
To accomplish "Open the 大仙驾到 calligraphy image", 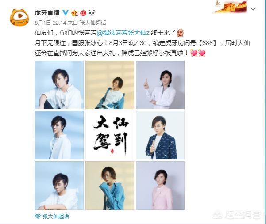I will pos(110,135).
